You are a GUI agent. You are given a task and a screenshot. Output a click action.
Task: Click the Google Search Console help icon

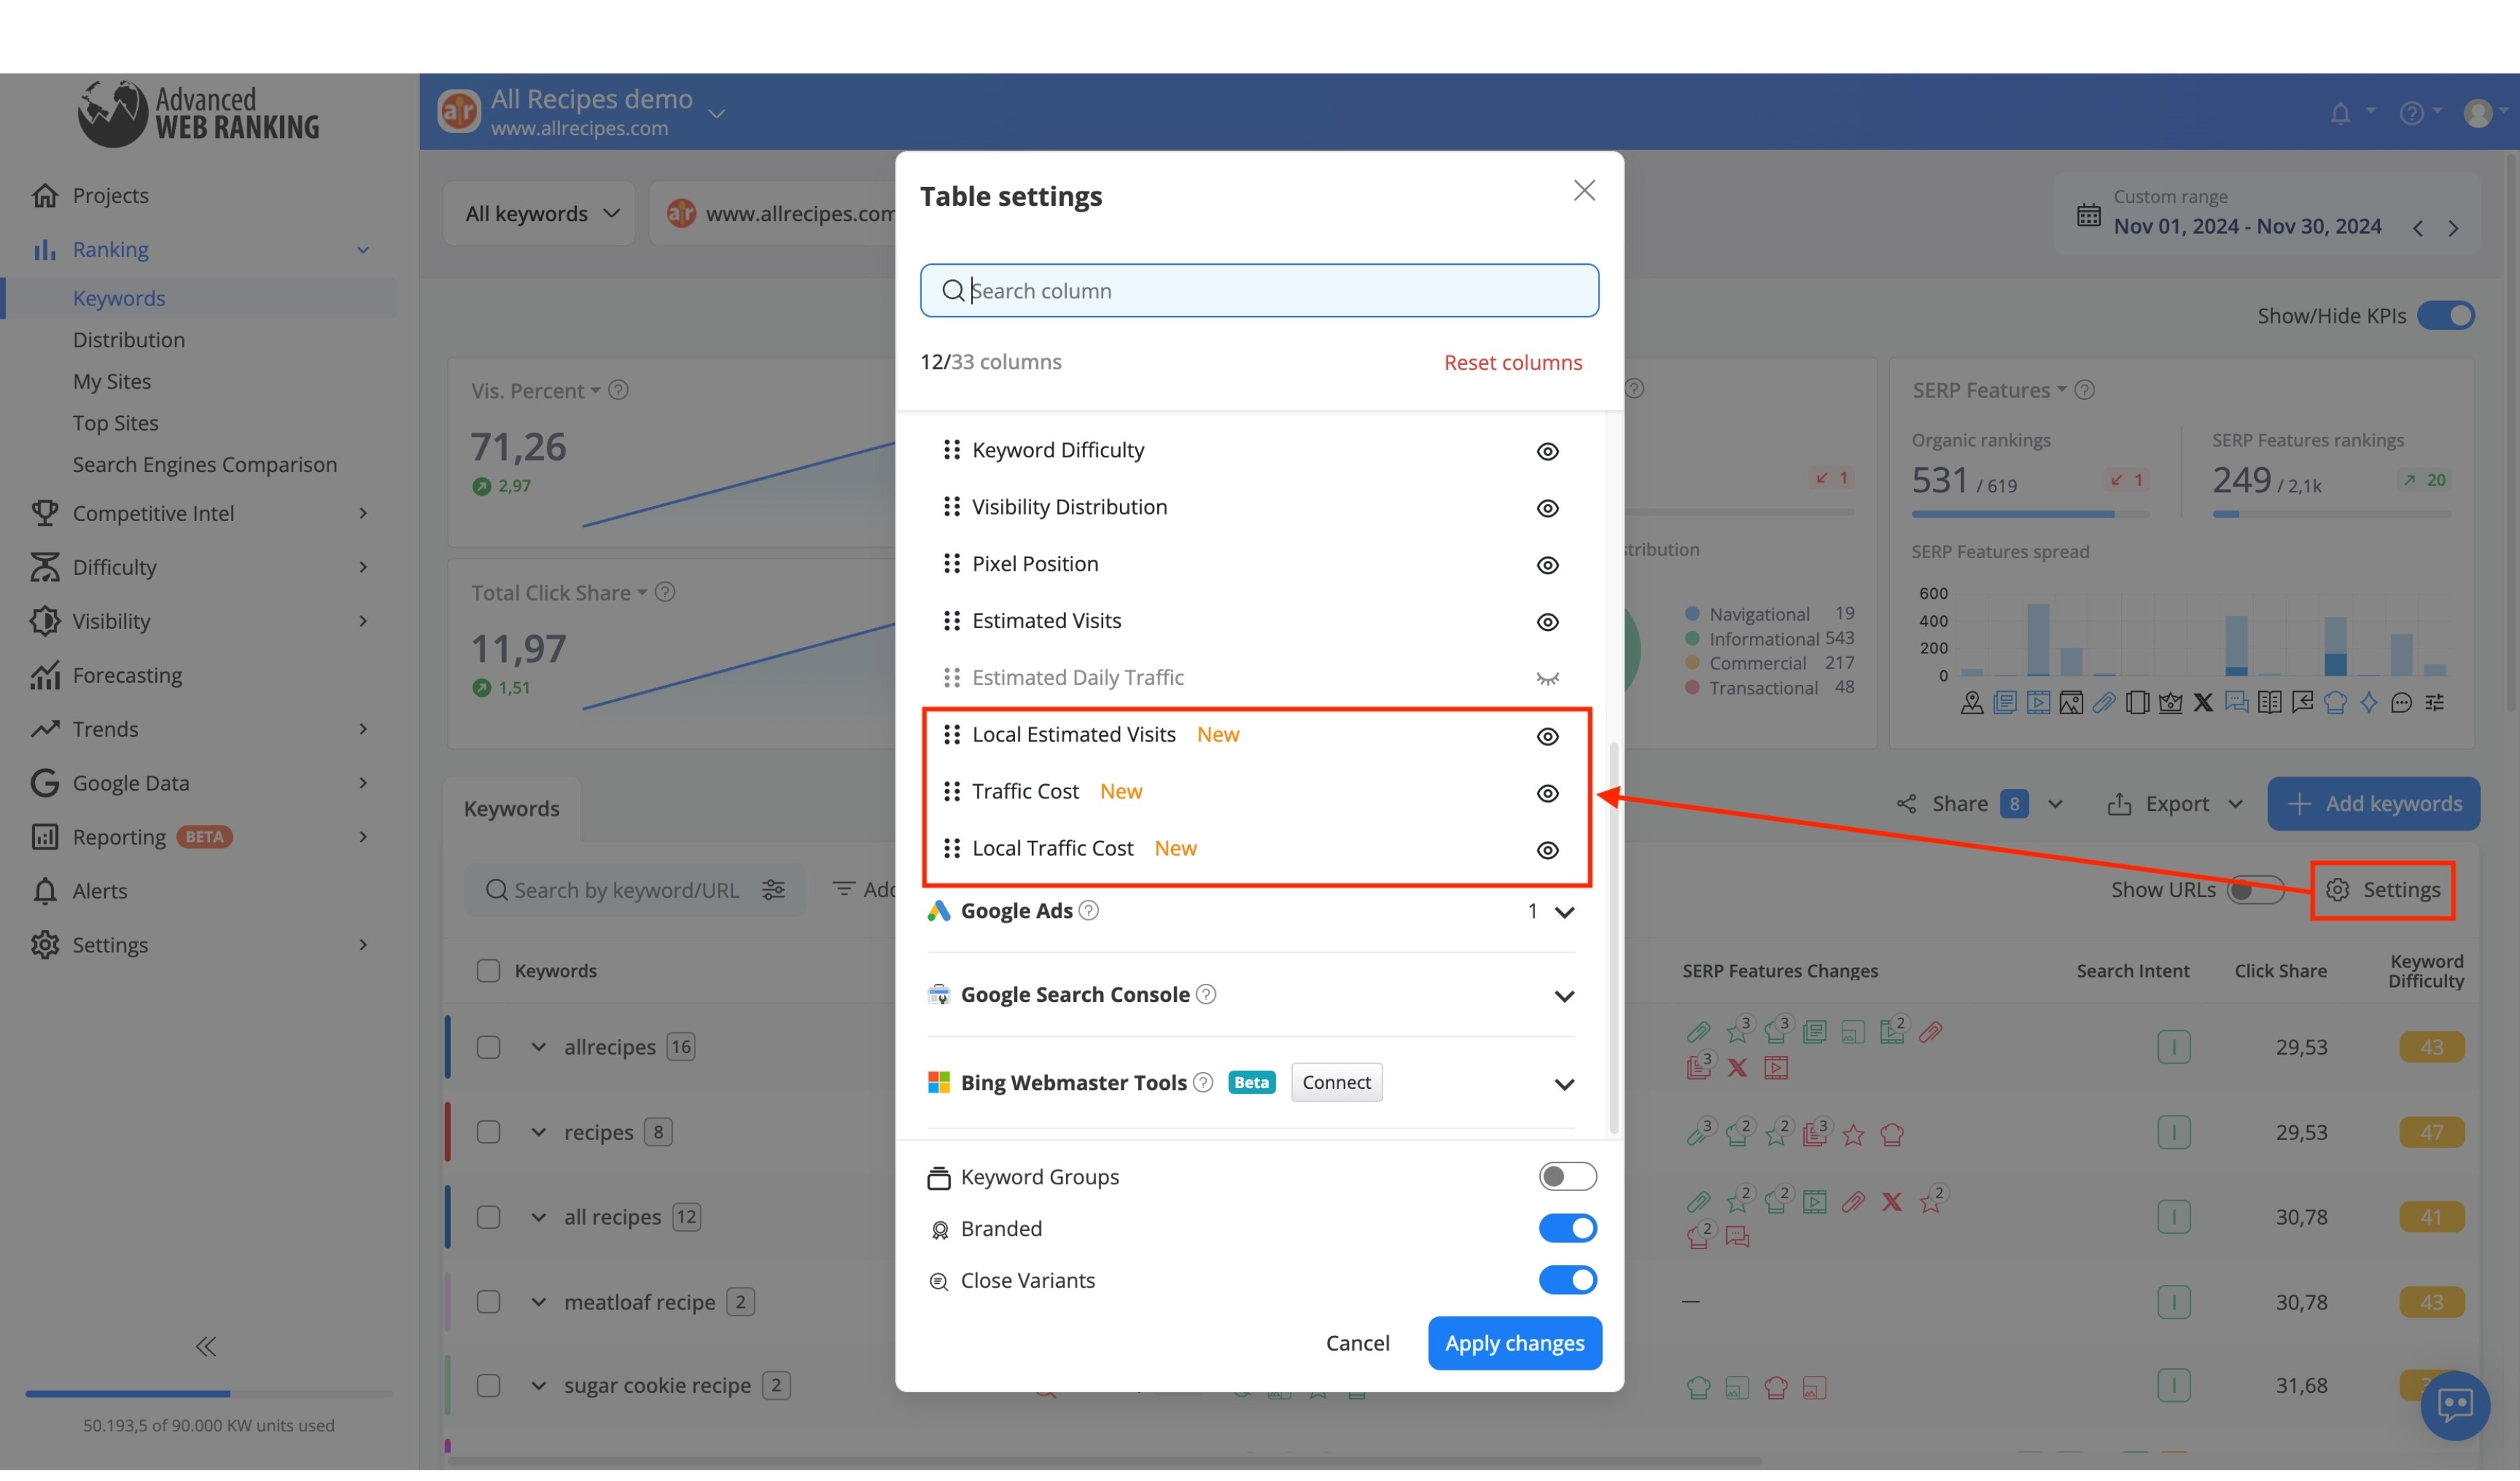click(1206, 994)
